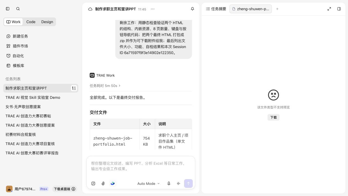Click the microphone voice input icon
348x196 pixels.
tap(169, 183)
